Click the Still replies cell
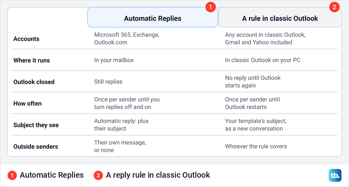The height and width of the screenshot is (187, 349). (x=108, y=82)
